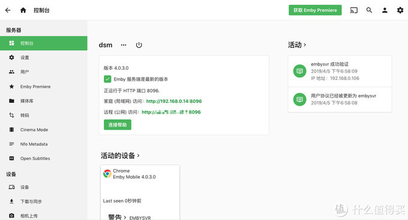Click the lines icon beside Nfo Metadata
This screenshot has width=408, height=220.
(11, 144)
